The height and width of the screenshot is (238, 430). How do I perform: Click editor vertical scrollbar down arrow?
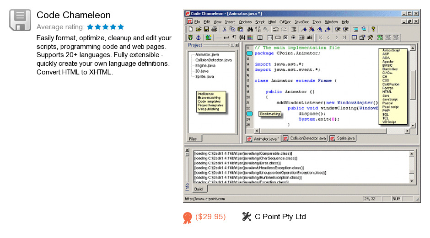pyautogui.click(x=413, y=125)
